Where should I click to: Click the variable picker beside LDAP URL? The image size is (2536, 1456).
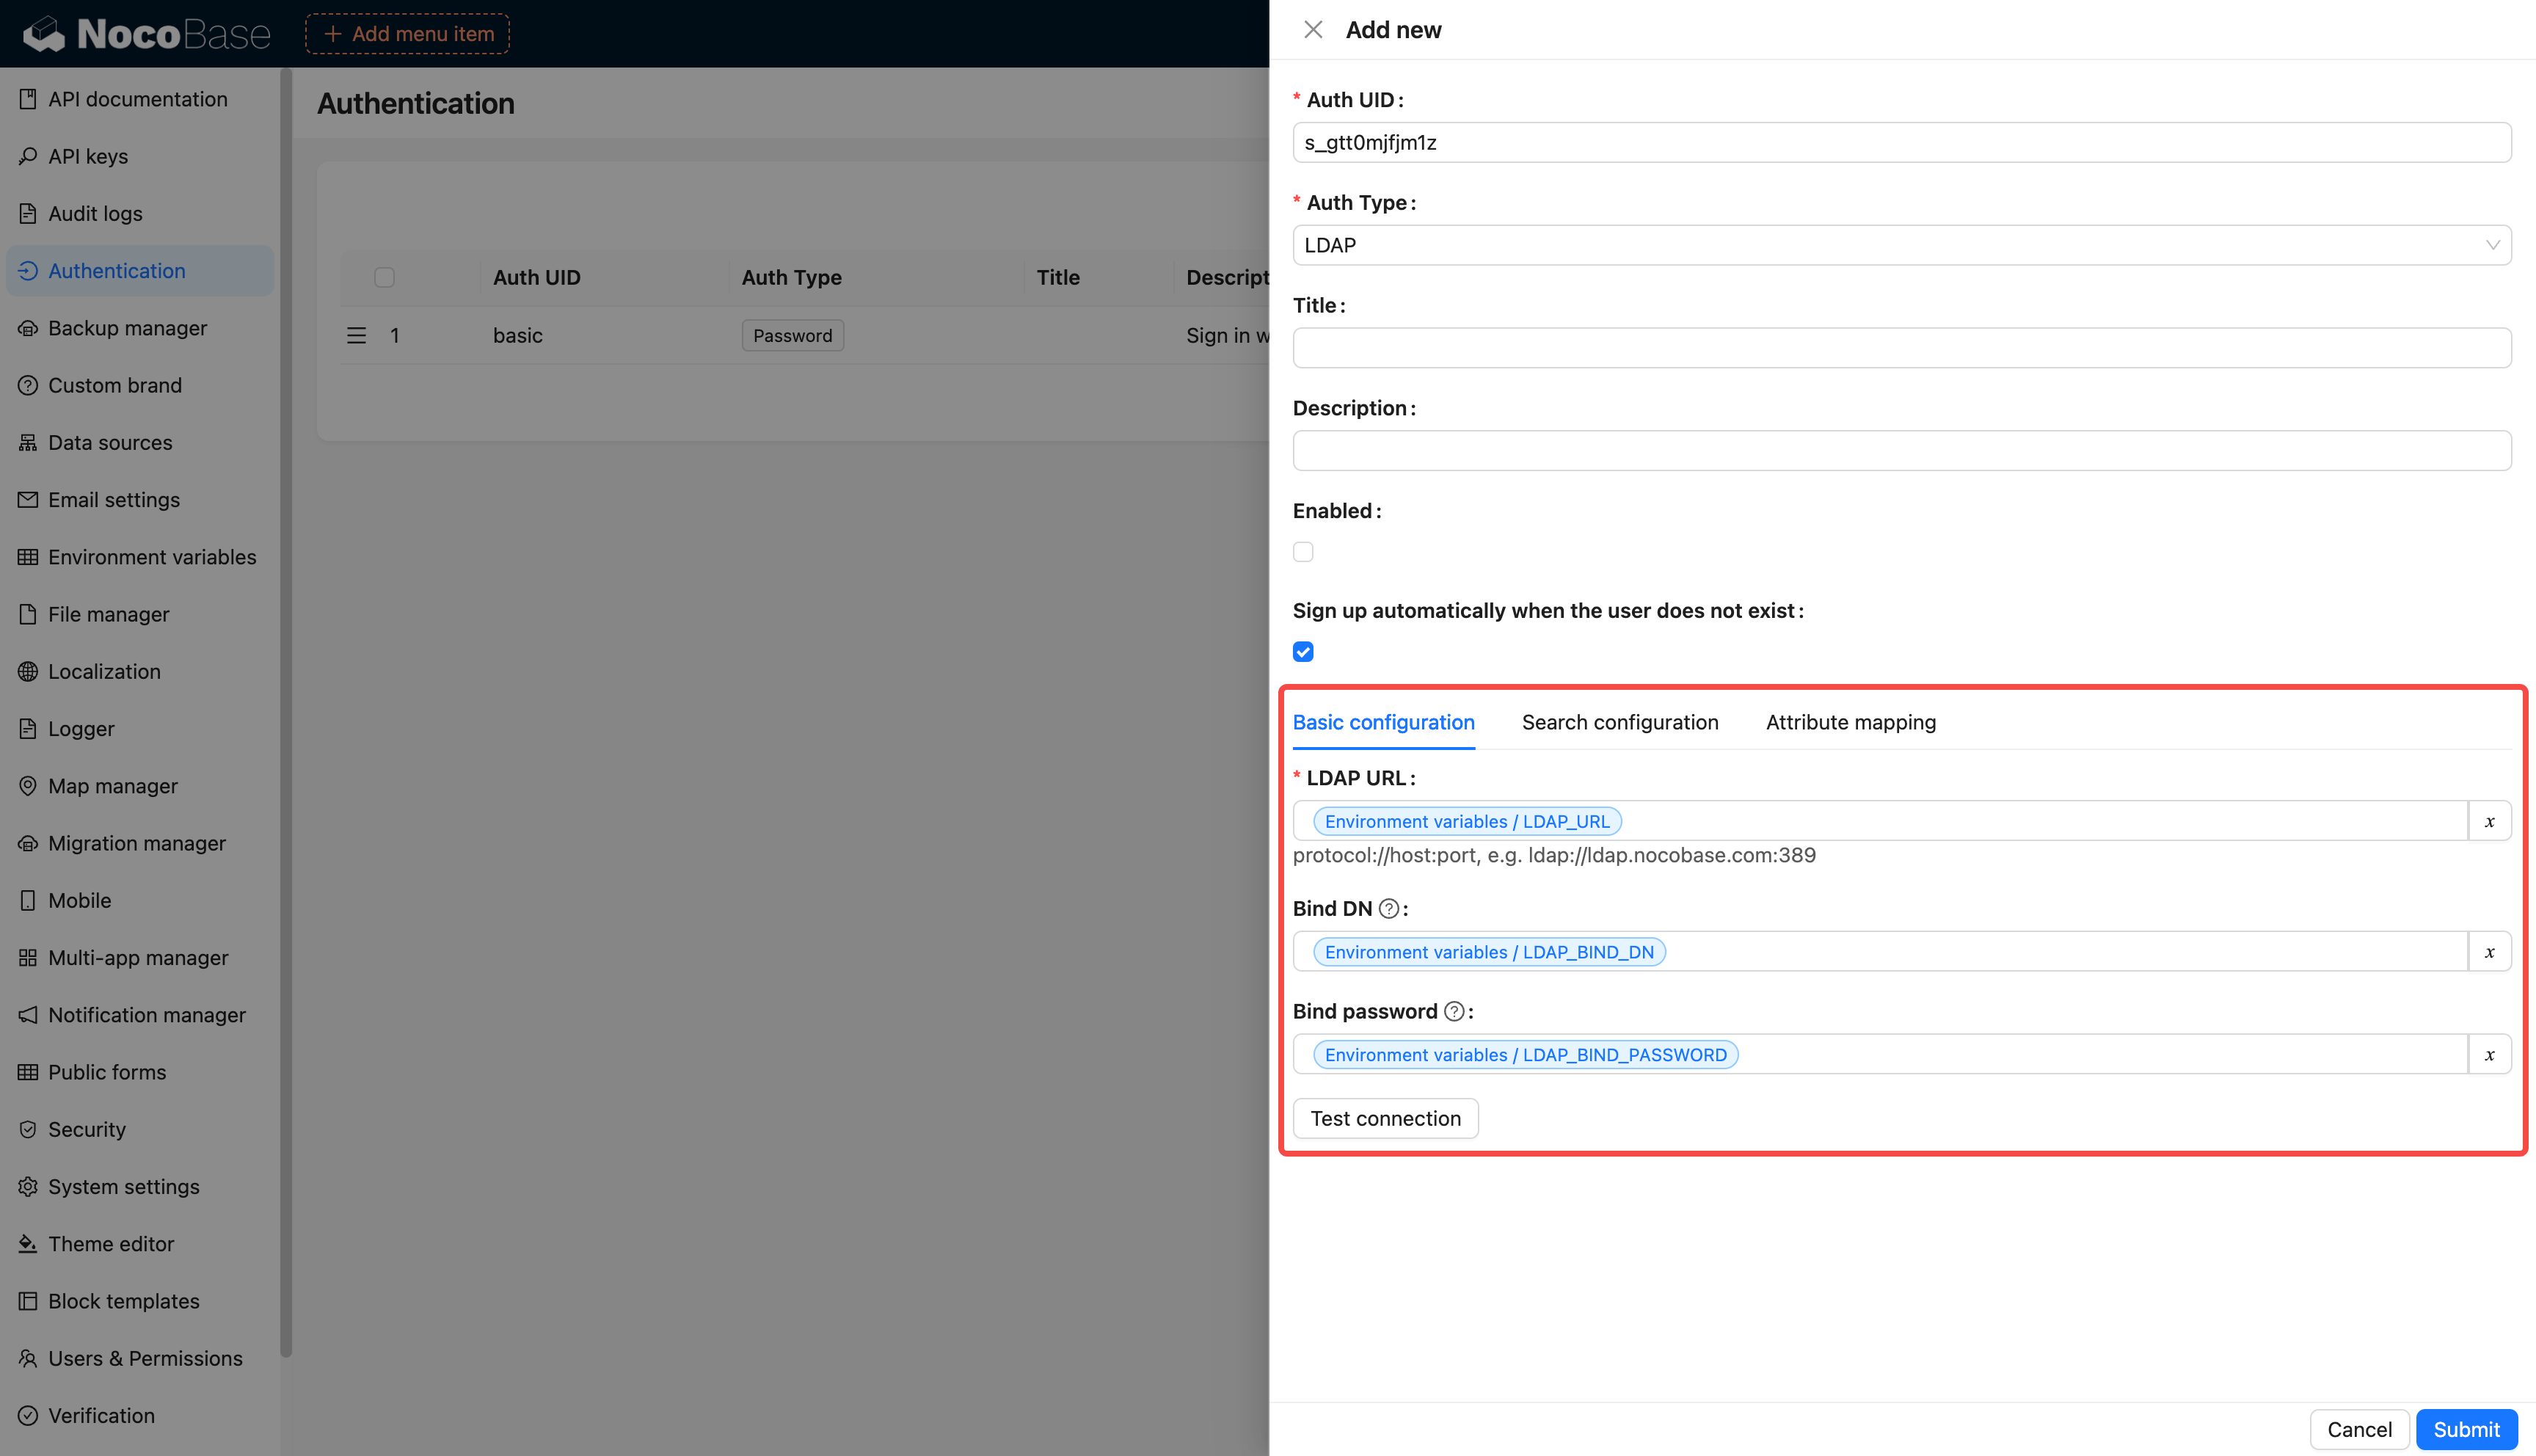pos(2489,821)
